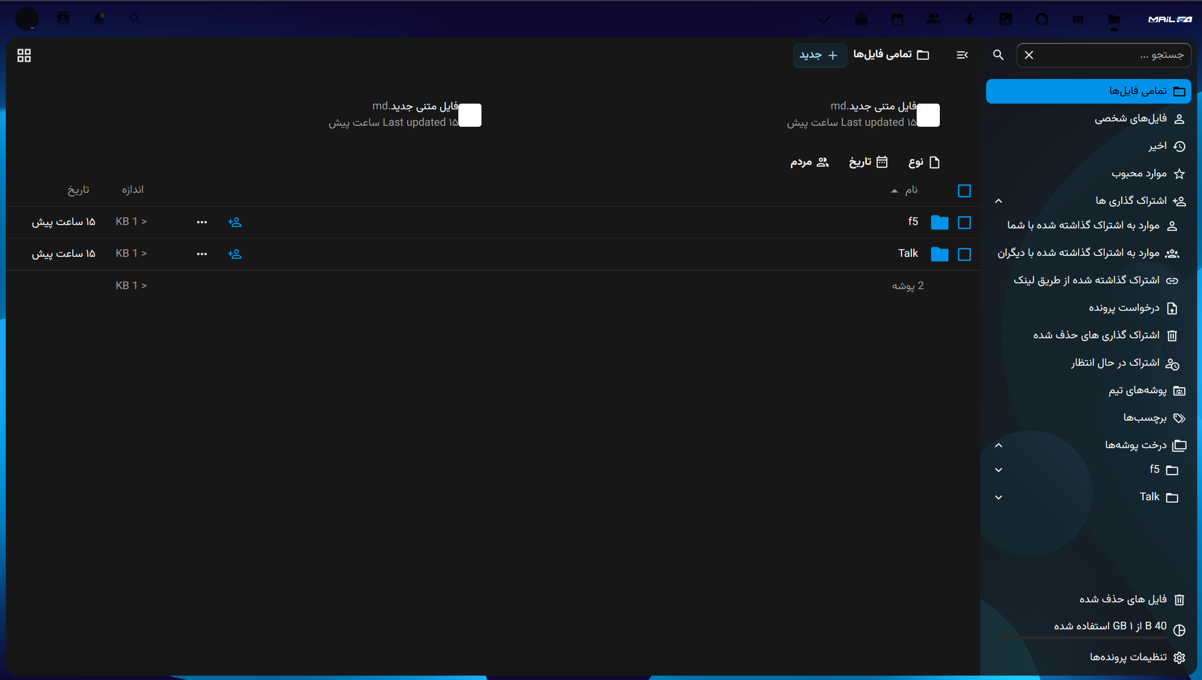1202x680 pixels.
Task: Click the storage quota pie icon
Action: point(1179,630)
